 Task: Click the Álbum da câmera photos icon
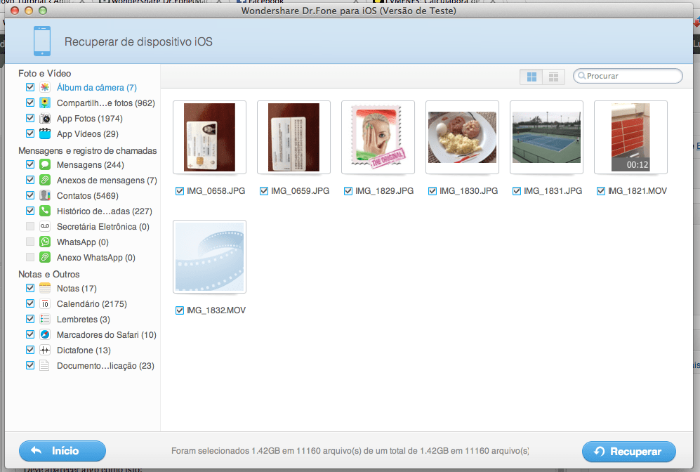[45, 88]
